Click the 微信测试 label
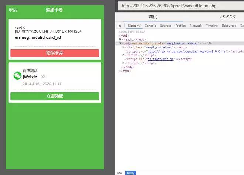This screenshot has width=244, height=175. tap(30, 71)
